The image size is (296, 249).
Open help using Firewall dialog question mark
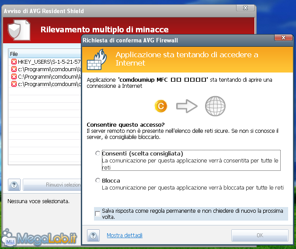93,235
